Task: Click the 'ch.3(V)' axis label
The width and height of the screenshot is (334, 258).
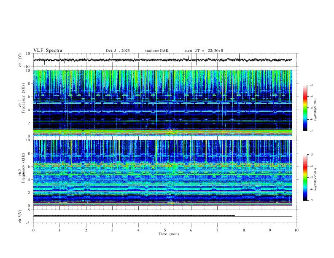Action: (x=20, y=217)
